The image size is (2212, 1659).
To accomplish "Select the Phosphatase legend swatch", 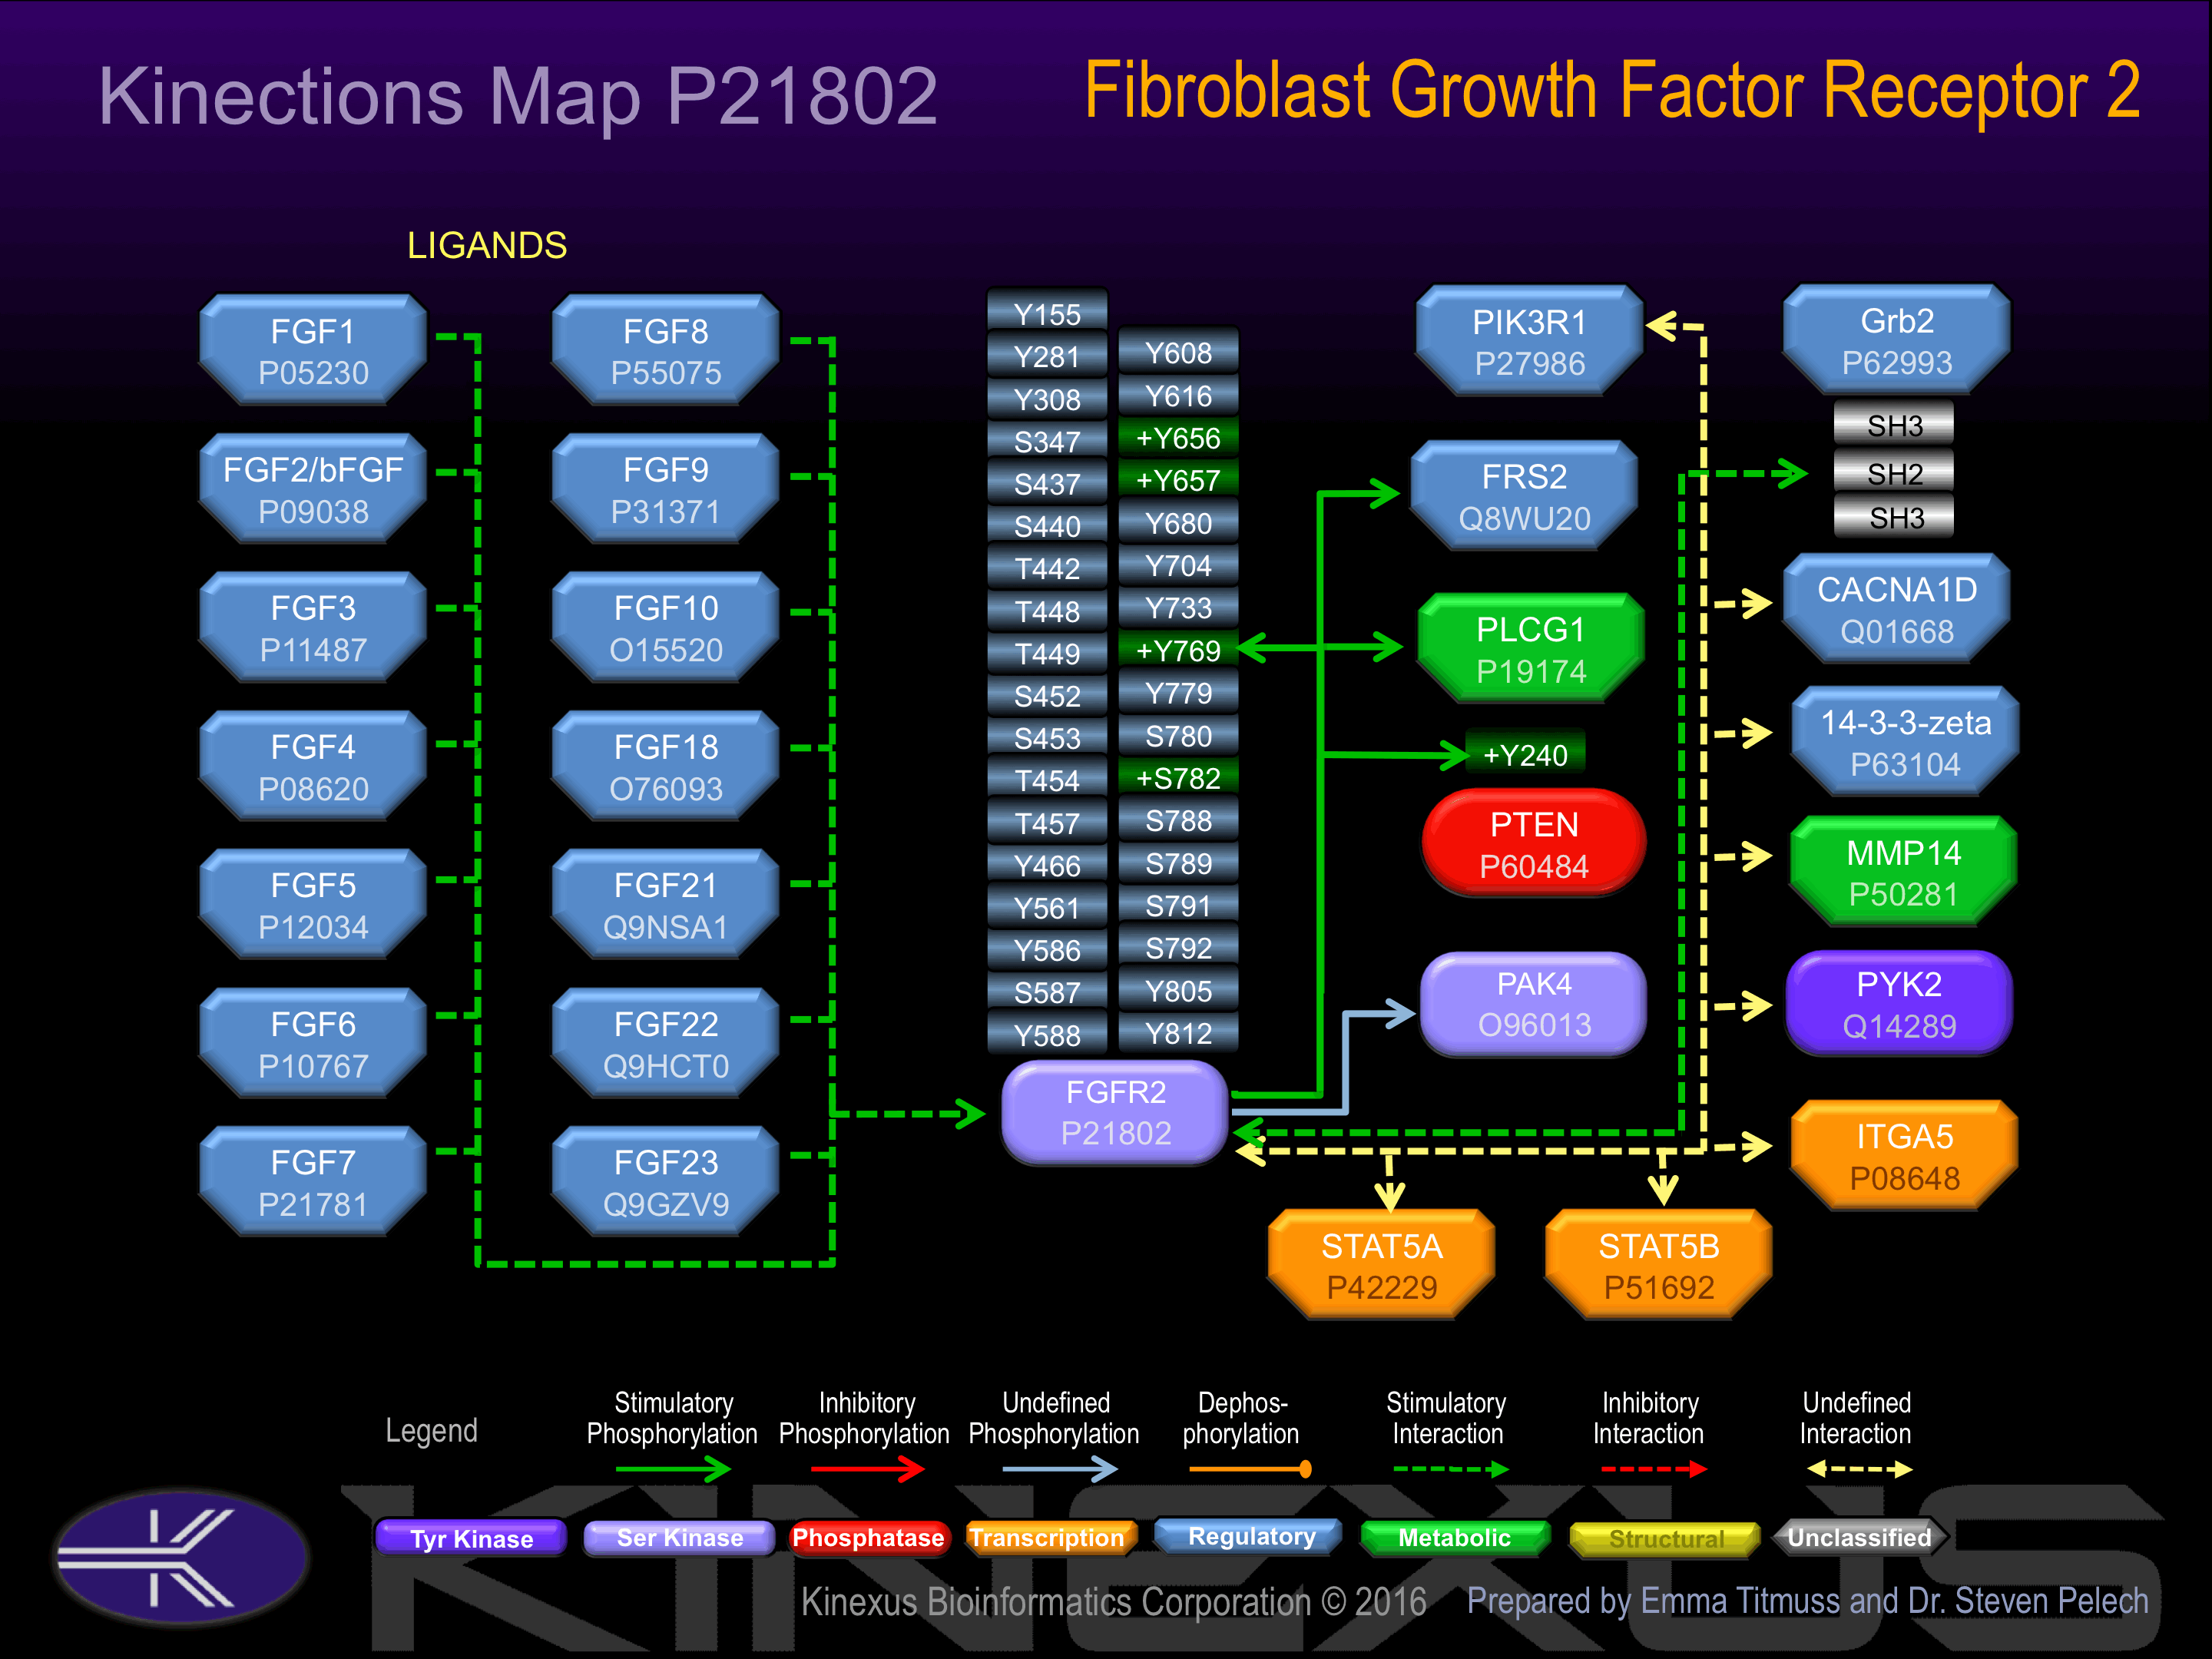I will 867,1537.
